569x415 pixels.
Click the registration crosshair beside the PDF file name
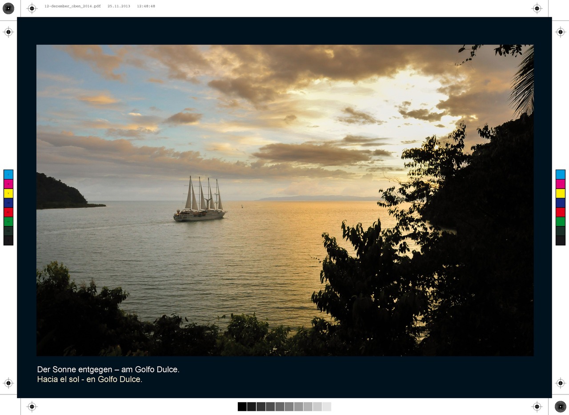32,8
